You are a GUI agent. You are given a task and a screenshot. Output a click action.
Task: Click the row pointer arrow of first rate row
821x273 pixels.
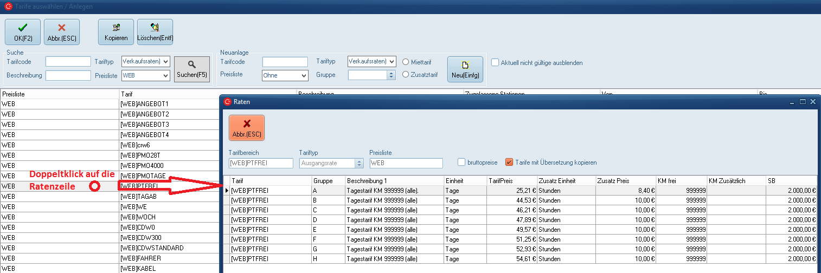click(x=227, y=191)
